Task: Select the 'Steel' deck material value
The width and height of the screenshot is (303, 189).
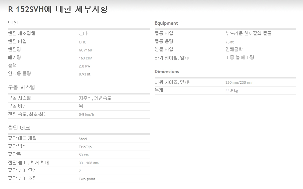Action: click(83, 139)
